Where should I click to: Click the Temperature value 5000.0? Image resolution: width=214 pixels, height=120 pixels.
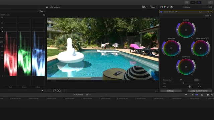[197, 80]
